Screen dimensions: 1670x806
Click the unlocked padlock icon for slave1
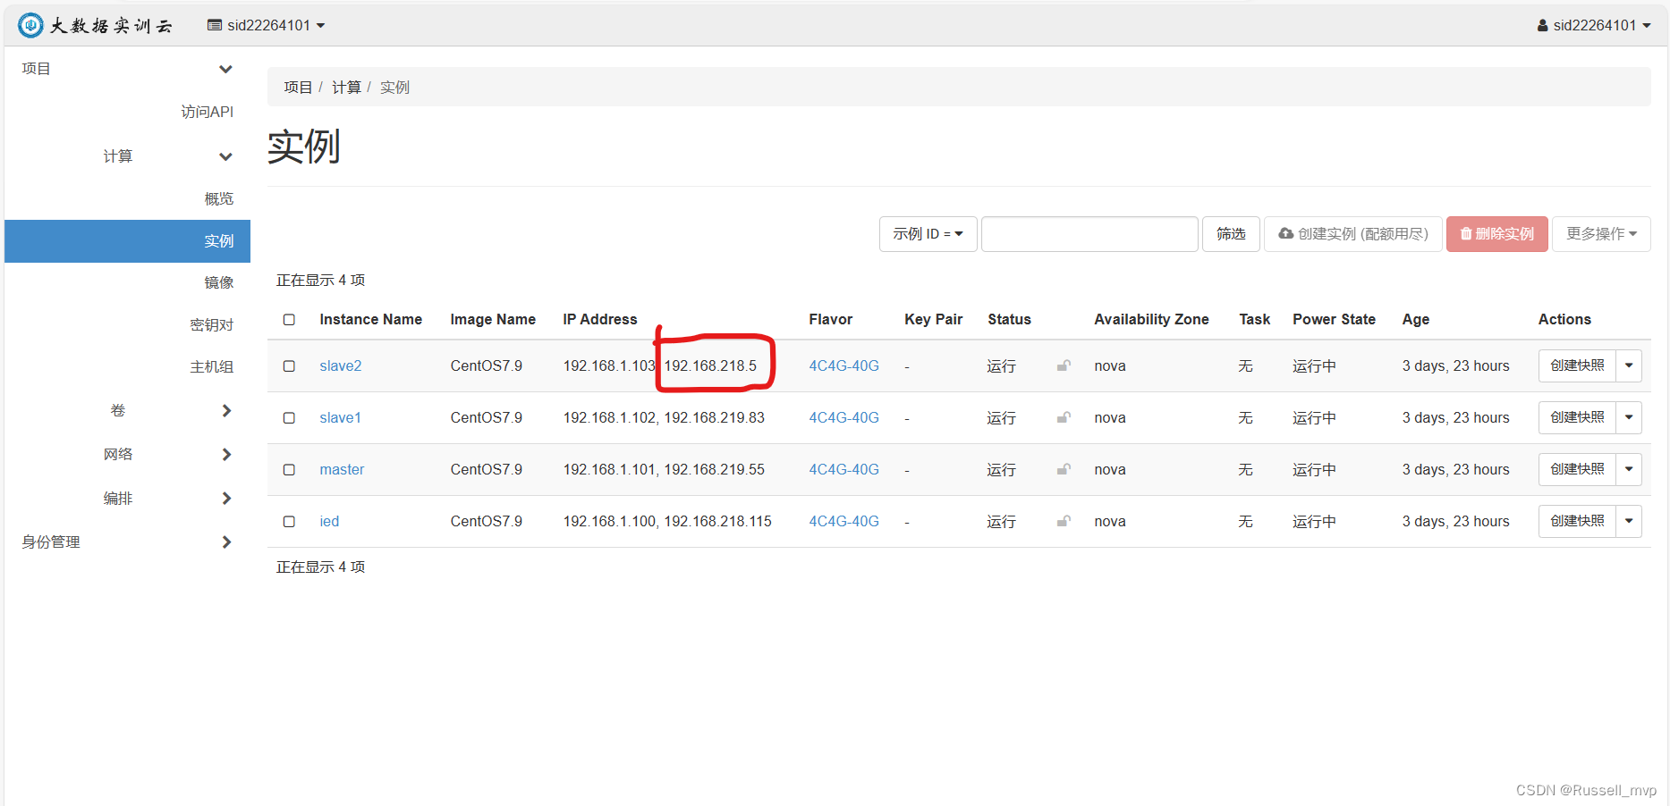[1064, 417]
